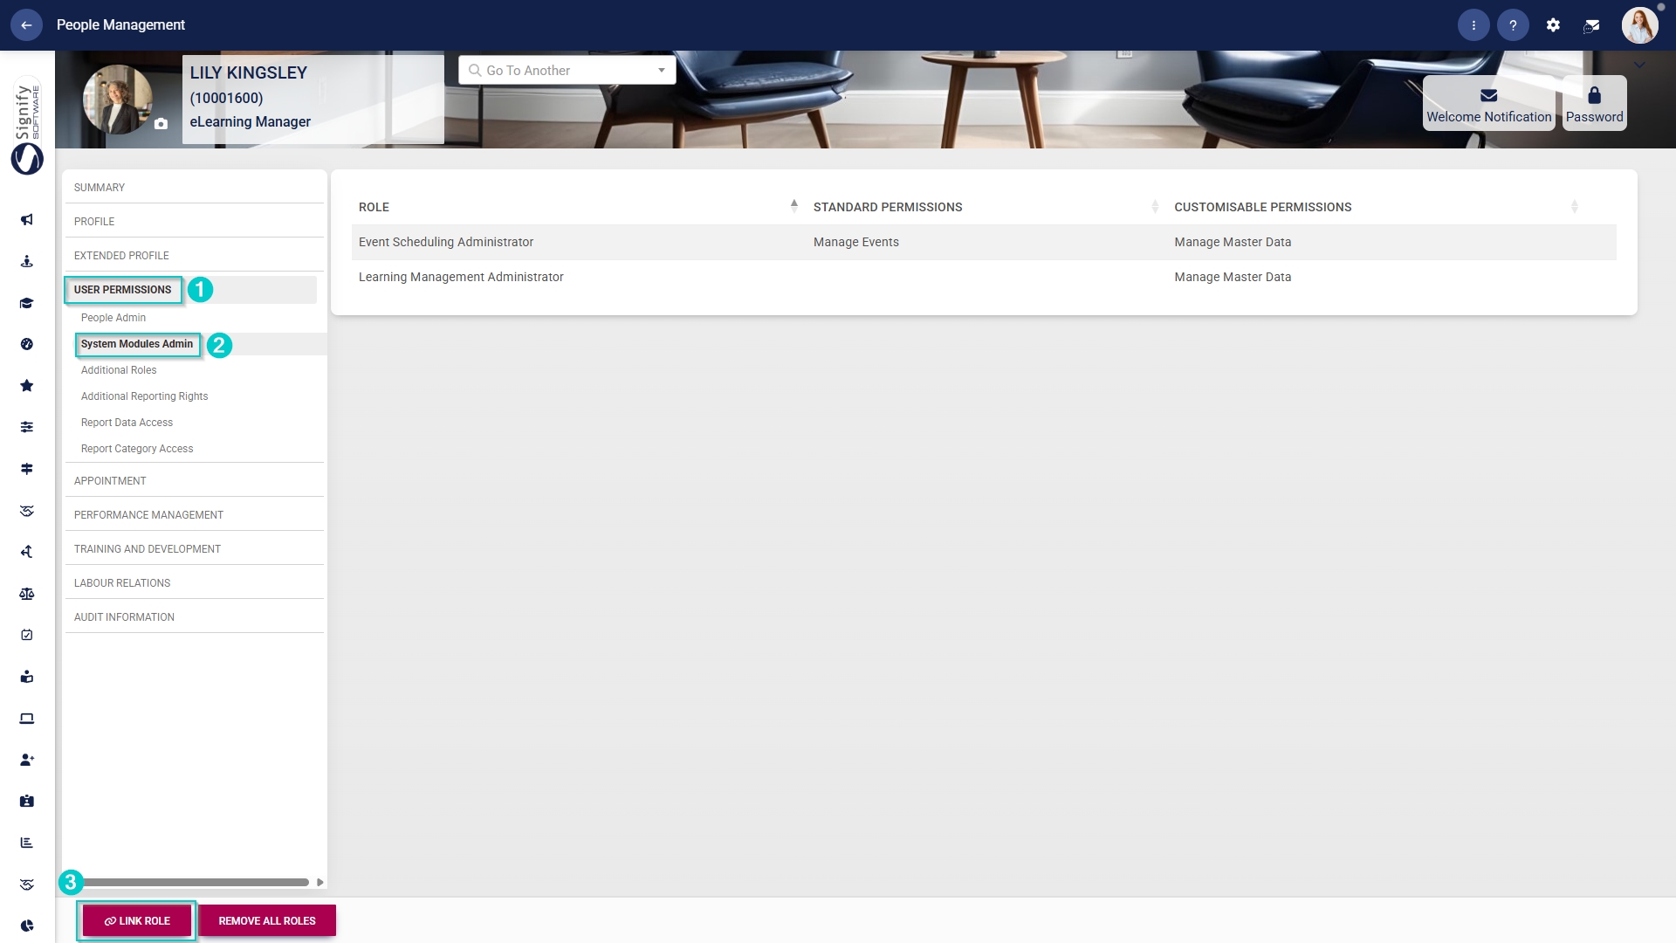Send the Welcome Notification
The height and width of the screenshot is (943, 1676).
pyautogui.click(x=1488, y=103)
